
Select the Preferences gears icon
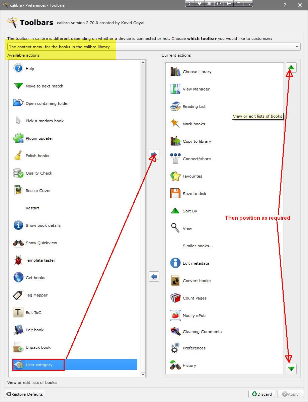175,348
